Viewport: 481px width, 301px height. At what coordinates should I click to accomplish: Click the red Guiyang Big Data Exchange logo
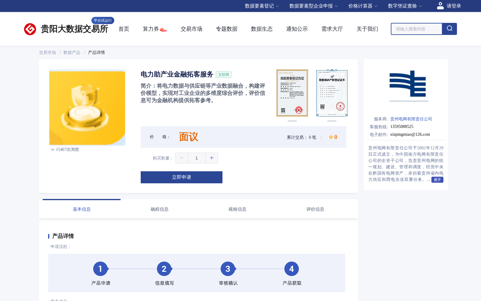tap(30, 29)
